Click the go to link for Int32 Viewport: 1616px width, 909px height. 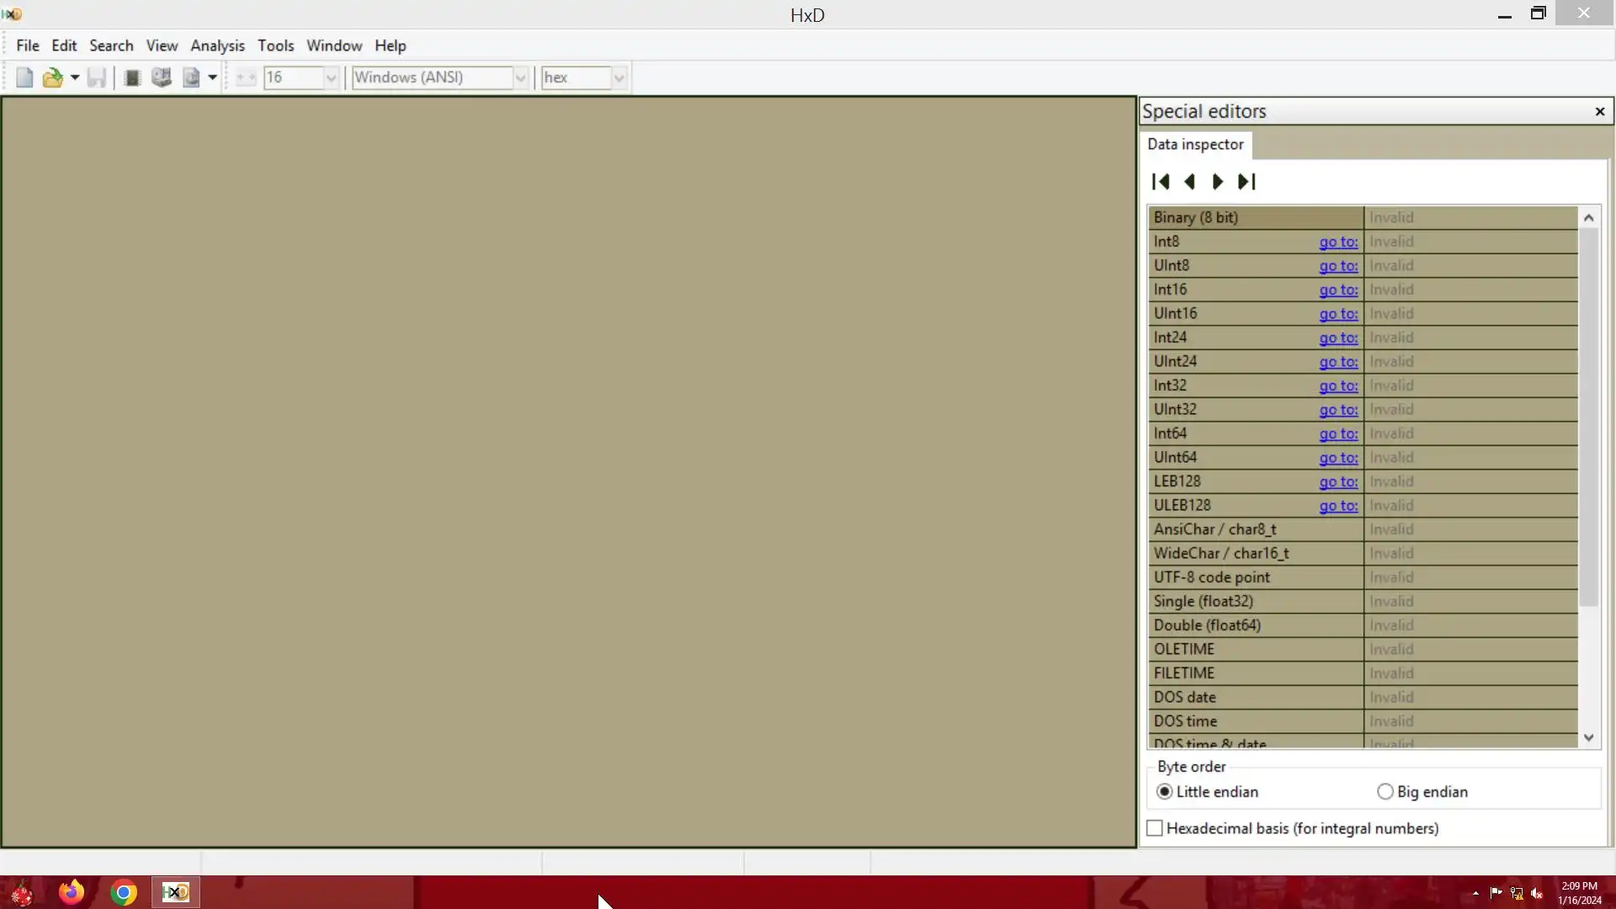[1337, 385]
